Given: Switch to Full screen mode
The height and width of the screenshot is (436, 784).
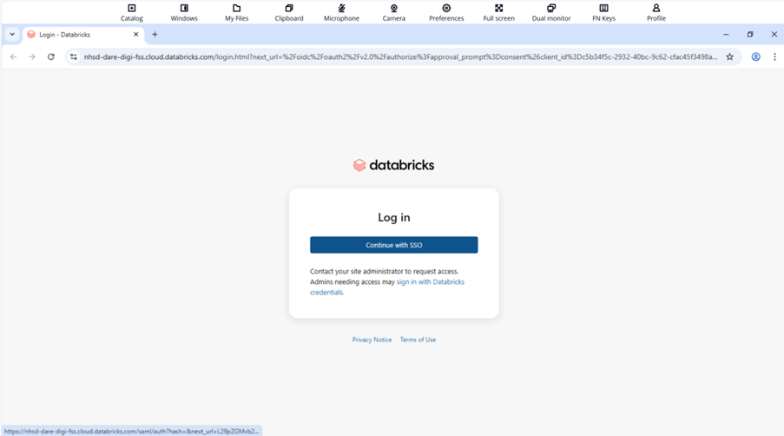Looking at the screenshot, I should point(499,12).
